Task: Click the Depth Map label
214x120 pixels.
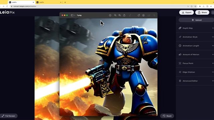Action: tap(188, 28)
